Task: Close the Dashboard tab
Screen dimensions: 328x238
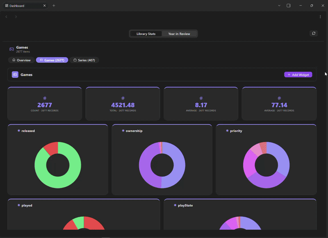Action: pyautogui.click(x=45, y=6)
